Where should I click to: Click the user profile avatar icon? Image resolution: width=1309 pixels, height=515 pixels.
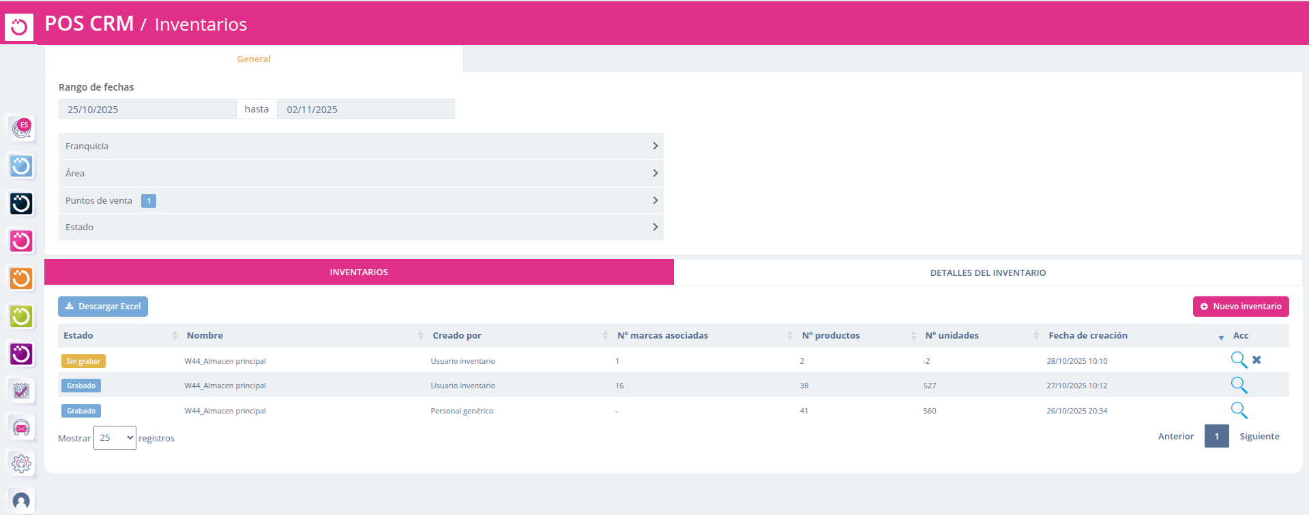21,501
